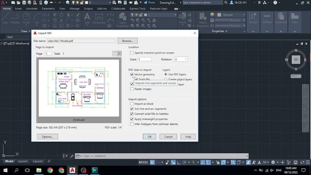Open the Quick Access layer dropdown
This screenshot has width=311, height=175.
(x=110, y=2)
